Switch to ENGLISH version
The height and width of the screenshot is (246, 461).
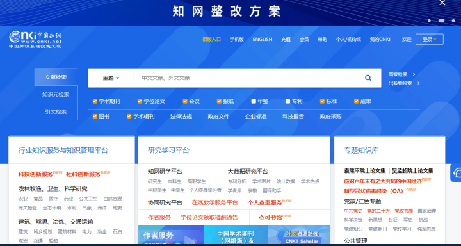coord(263,40)
